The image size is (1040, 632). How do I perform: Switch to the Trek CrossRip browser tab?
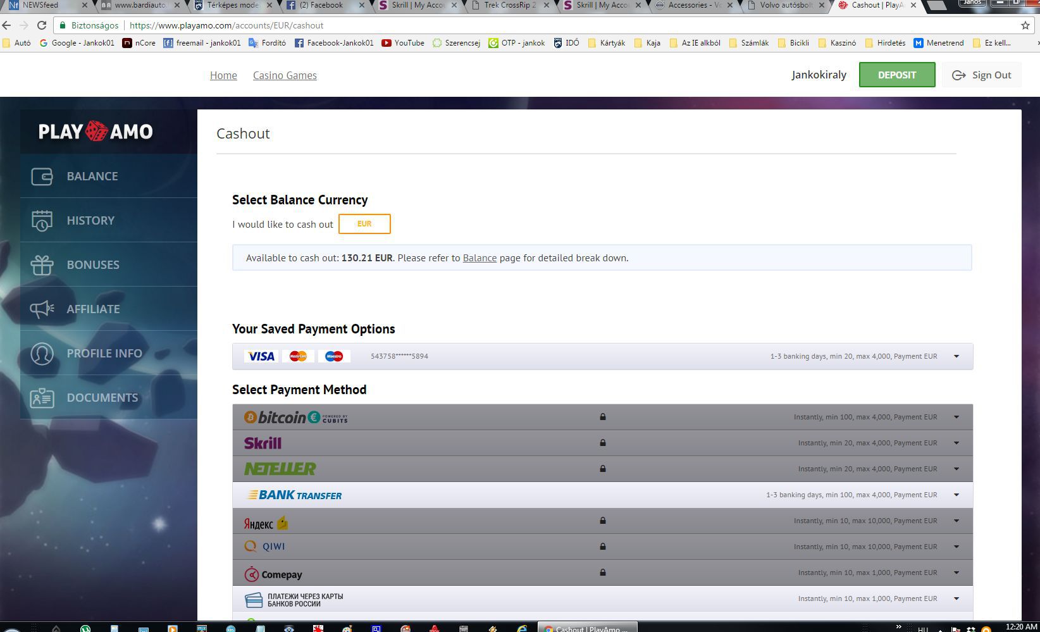[510, 6]
